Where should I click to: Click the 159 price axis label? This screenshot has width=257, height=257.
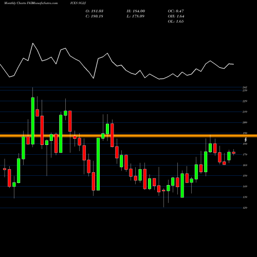coord(245,176)
